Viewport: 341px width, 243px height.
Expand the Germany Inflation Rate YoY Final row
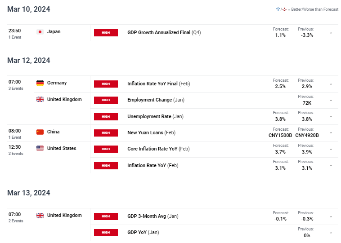[x=331, y=84]
